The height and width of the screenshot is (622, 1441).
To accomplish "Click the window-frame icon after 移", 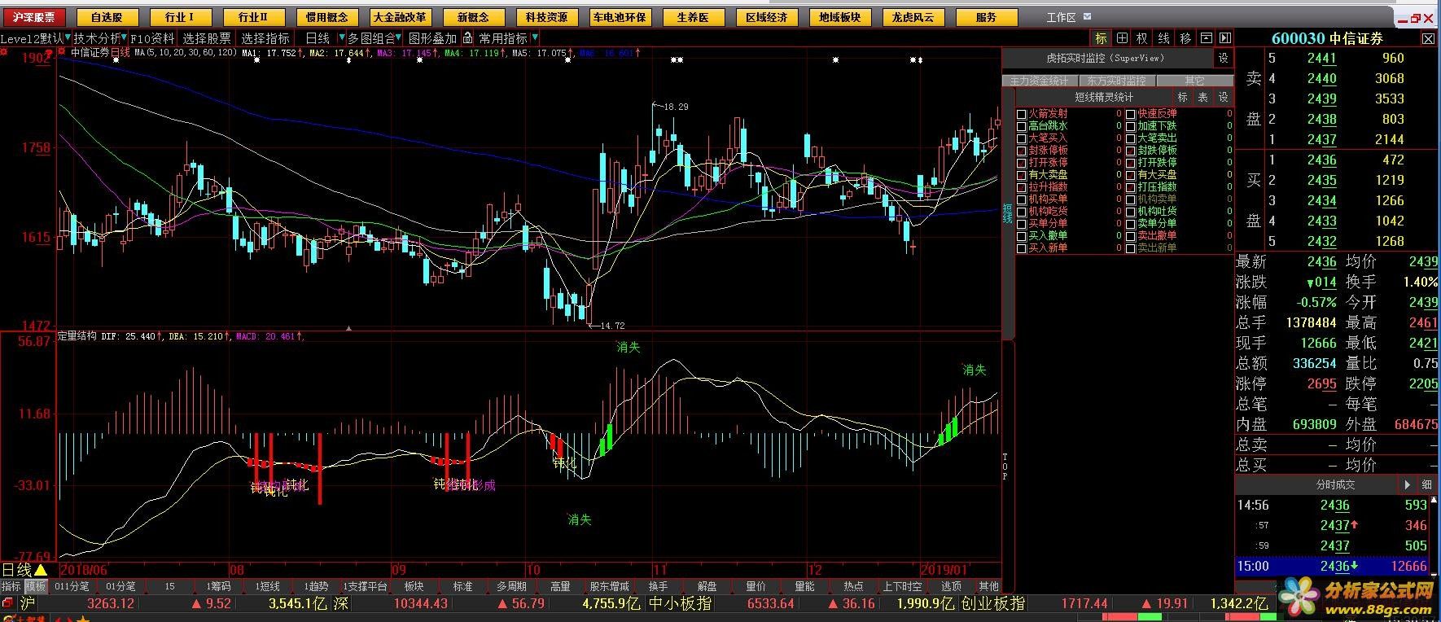I will click(1206, 38).
